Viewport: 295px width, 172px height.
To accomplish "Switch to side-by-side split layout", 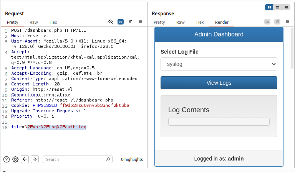I will click(x=269, y=7).
